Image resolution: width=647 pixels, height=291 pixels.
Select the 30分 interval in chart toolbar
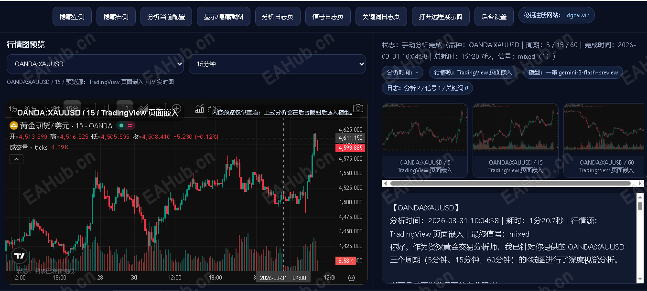coord(31,109)
